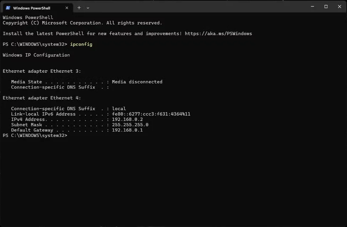Click the IPv4 address 192.168.0.2
The width and height of the screenshot is (347, 227).
point(127,120)
